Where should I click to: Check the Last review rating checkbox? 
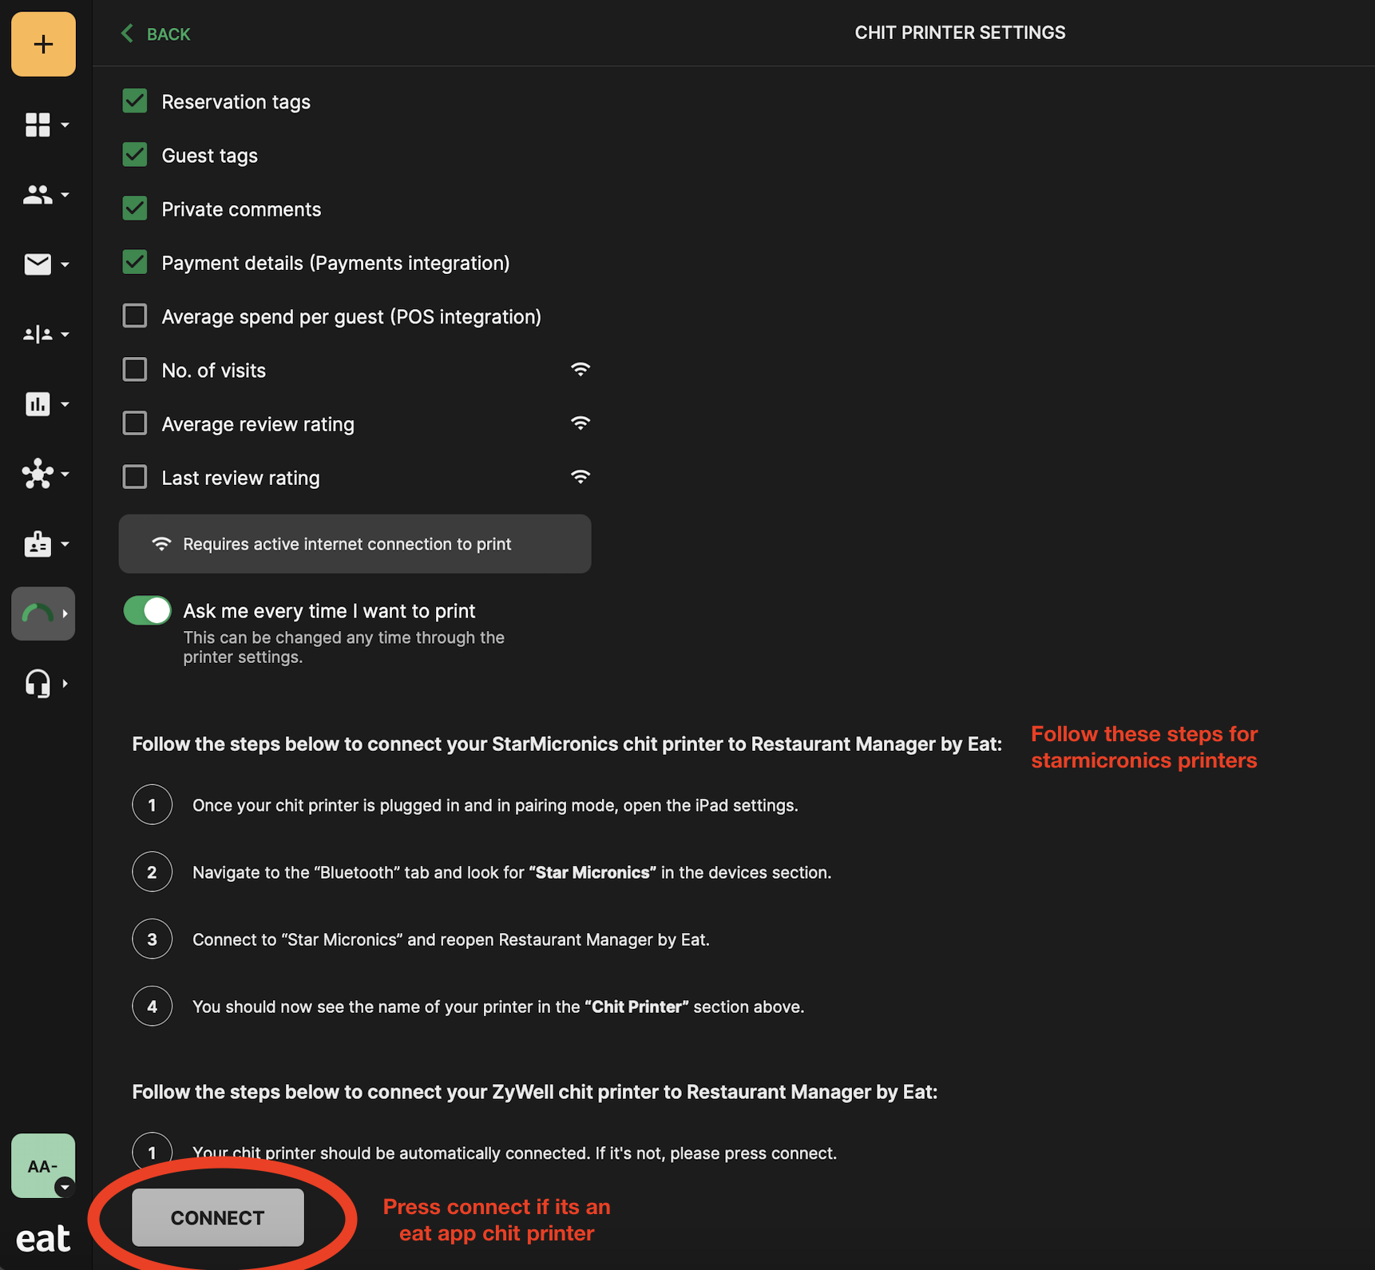(x=135, y=477)
